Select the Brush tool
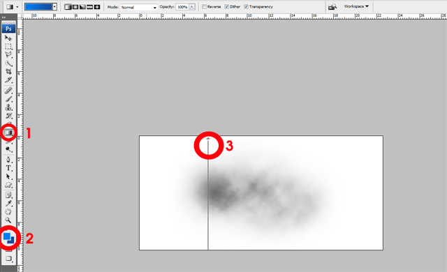Viewport: 447px width, 272px height. click(x=8, y=99)
